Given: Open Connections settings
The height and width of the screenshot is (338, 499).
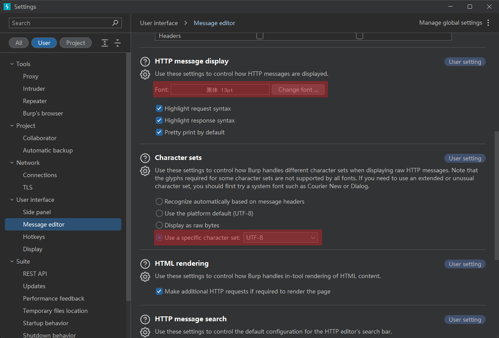Looking at the screenshot, I should tap(40, 175).
